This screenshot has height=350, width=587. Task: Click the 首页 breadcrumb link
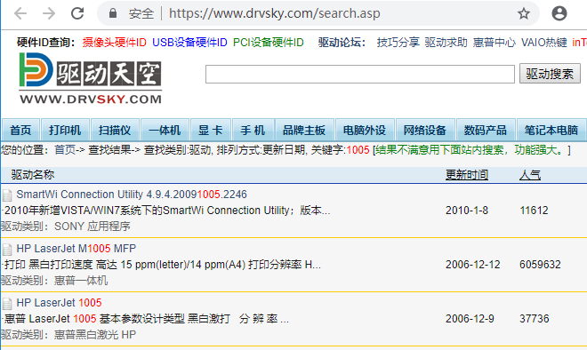[x=65, y=150]
